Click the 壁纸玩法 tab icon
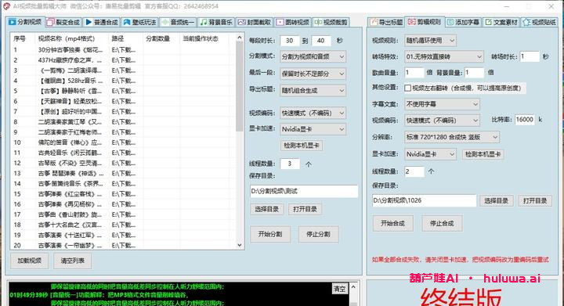 coord(127,22)
